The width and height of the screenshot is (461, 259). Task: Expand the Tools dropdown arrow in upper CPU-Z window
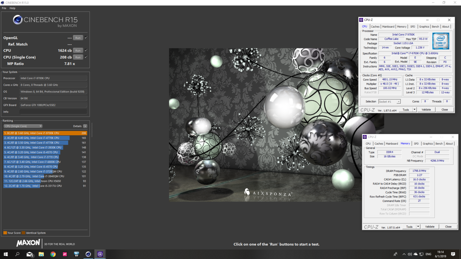415,110
